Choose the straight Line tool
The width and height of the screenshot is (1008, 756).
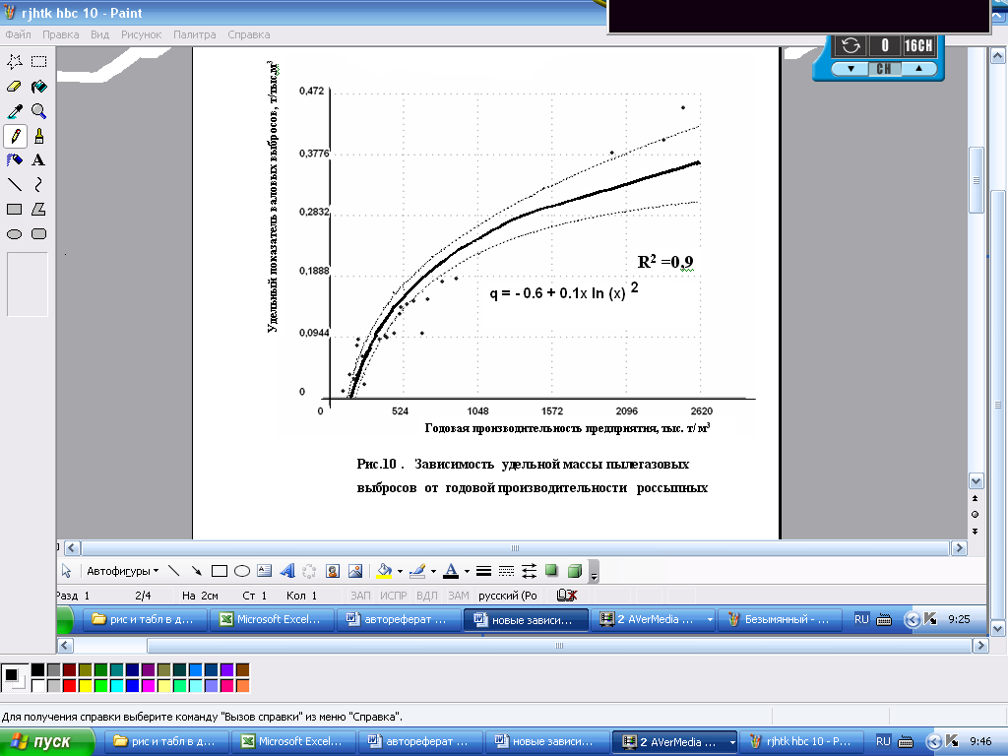(x=14, y=185)
